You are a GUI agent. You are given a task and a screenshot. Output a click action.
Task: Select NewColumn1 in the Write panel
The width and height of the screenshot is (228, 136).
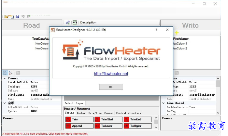pos(180,44)
